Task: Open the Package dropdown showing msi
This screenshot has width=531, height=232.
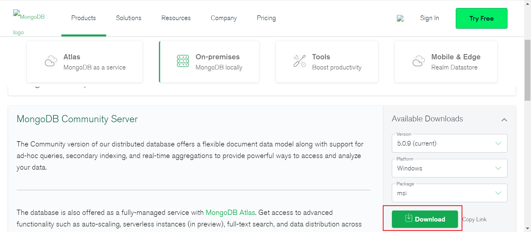Action: [x=449, y=193]
